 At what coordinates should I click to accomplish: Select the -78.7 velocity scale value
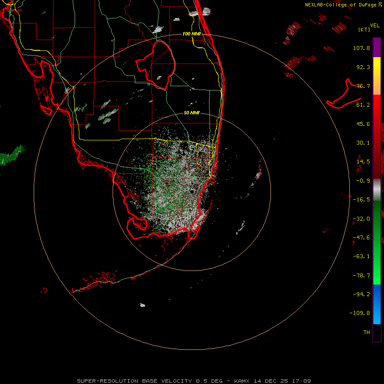pos(361,276)
